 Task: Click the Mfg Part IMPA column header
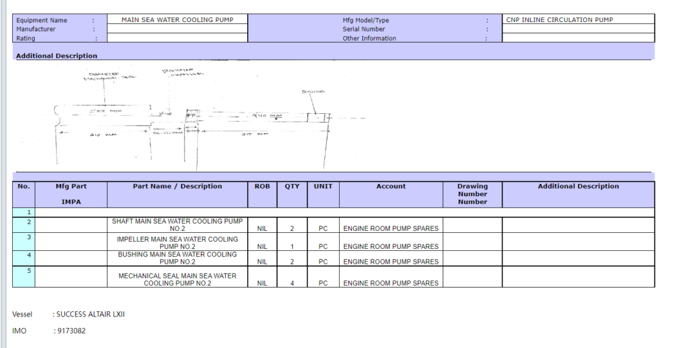pos(70,193)
